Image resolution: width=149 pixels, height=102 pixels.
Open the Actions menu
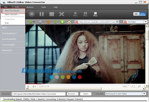point(30,7)
